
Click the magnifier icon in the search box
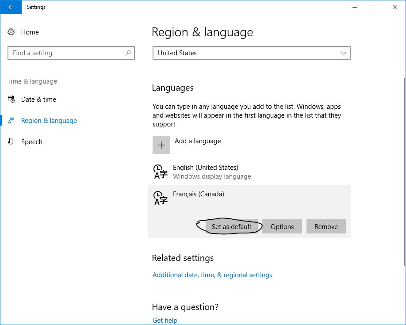(128, 53)
